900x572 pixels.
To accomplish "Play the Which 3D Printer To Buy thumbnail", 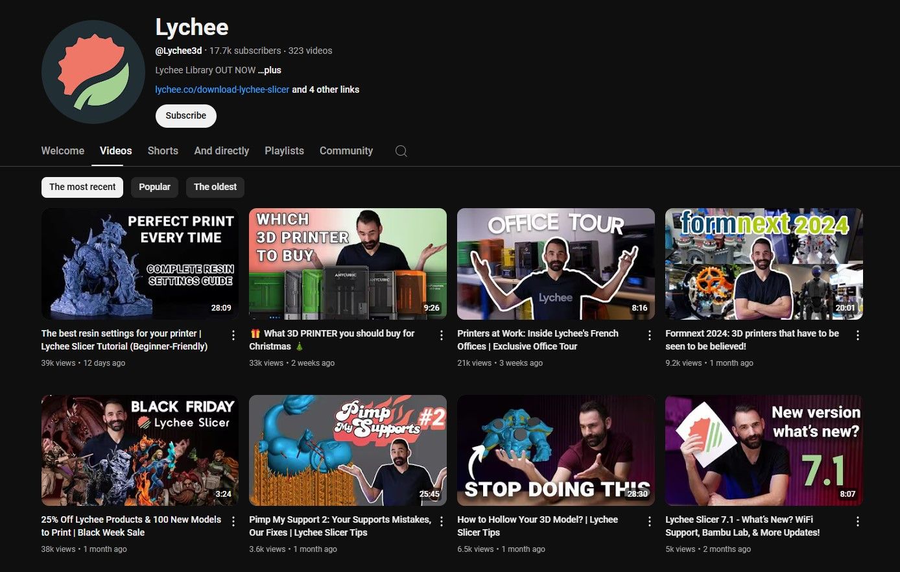I will click(348, 263).
